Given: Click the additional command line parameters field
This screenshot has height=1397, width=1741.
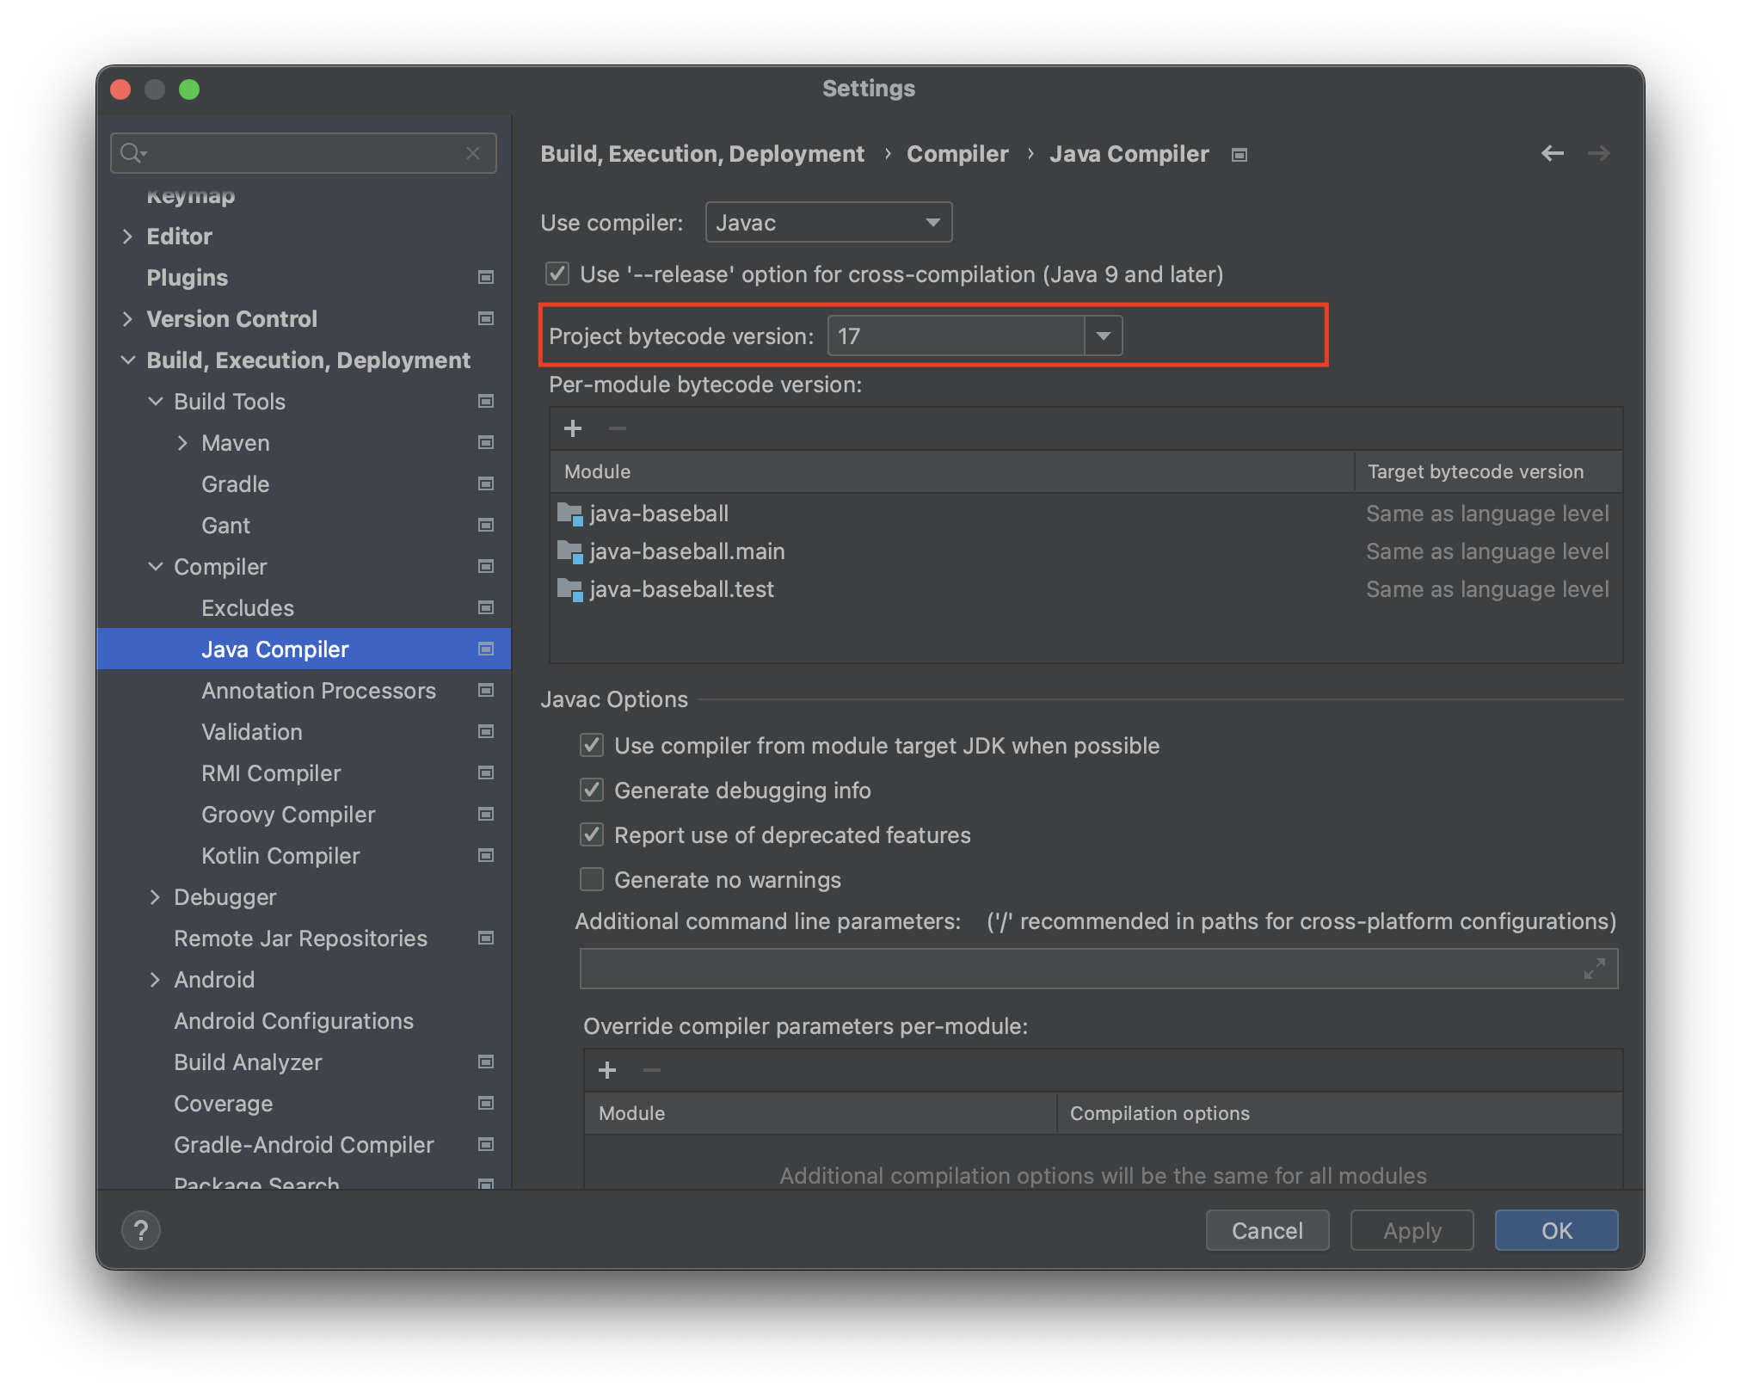Looking at the screenshot, I should [x=1075, y=969].
